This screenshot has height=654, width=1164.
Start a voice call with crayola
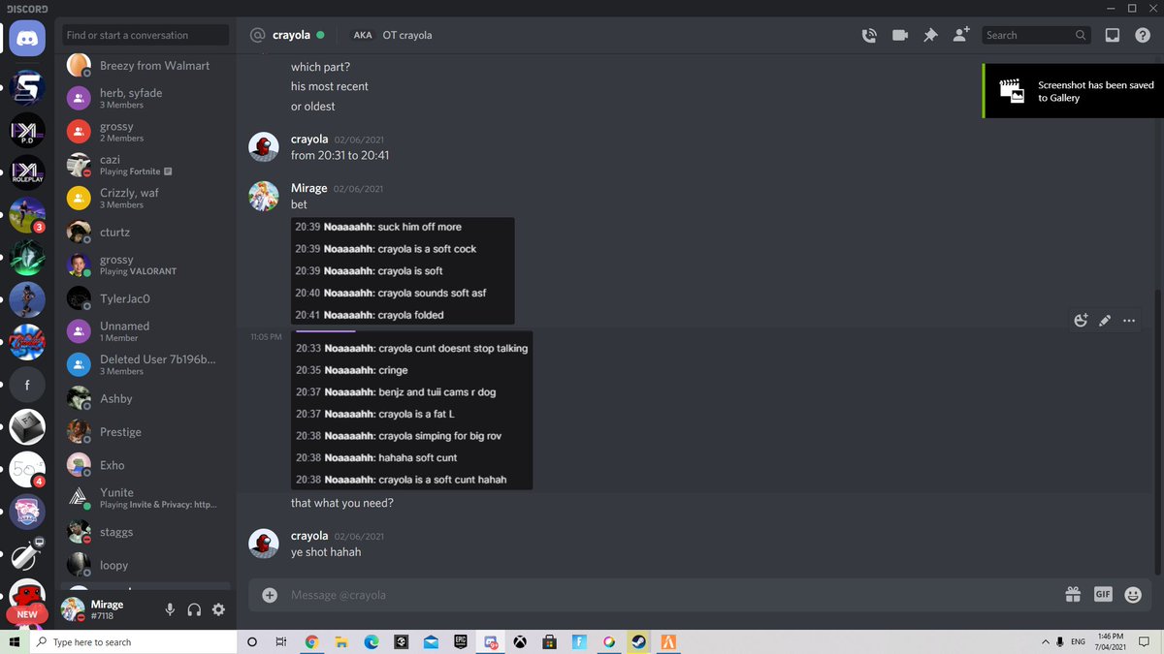coord(869,35)
